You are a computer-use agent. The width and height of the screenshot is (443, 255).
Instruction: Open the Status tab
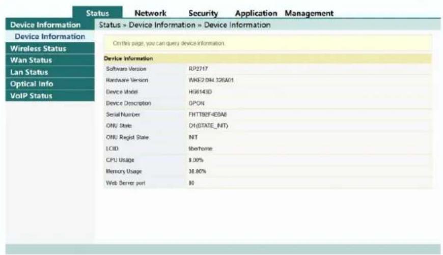[x=97, y=13]
